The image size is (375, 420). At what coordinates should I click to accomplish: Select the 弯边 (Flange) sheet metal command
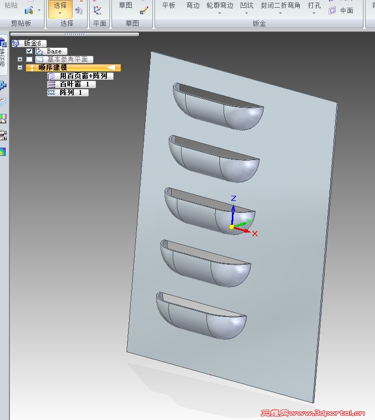193,5
